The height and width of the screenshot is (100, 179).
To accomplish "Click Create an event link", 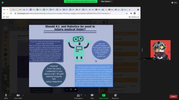I will coord(117,91).
